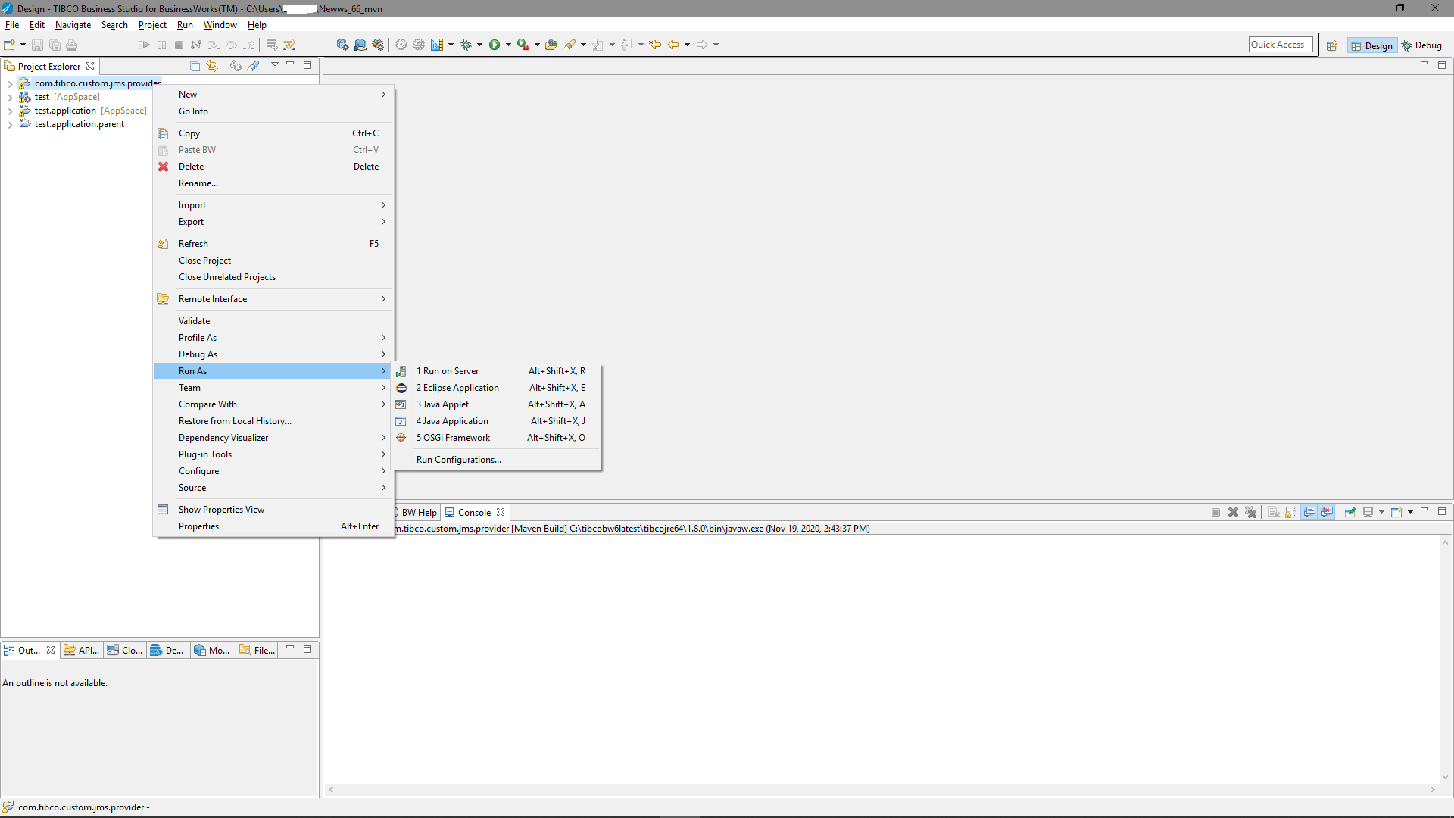
Task: Open the API Explorer tab
Action: tap(82, 650)
